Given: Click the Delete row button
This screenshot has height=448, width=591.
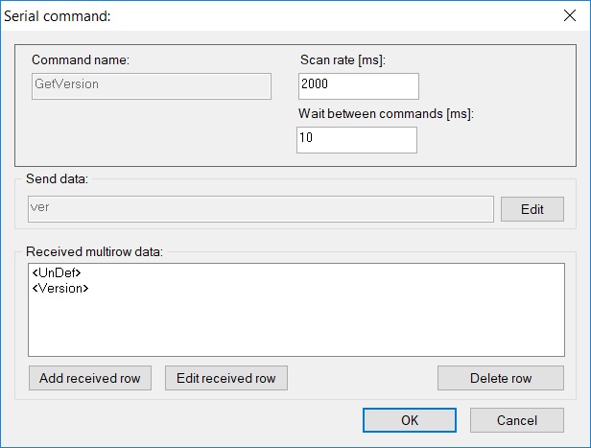Looking at the screenshot, I should [x=501, y=378].
